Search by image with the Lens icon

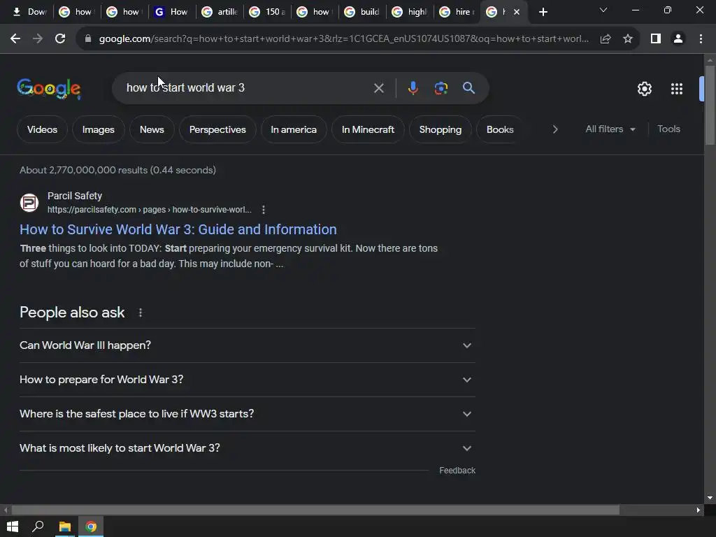(441, 88)
